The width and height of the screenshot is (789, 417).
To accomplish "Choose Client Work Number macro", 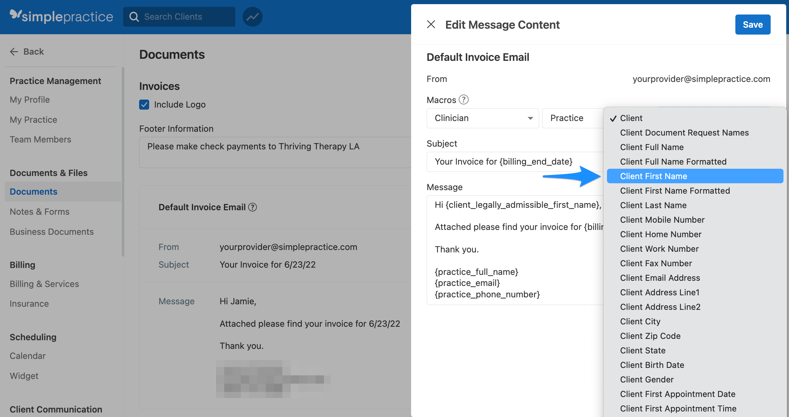I will [x=695, y=249].
